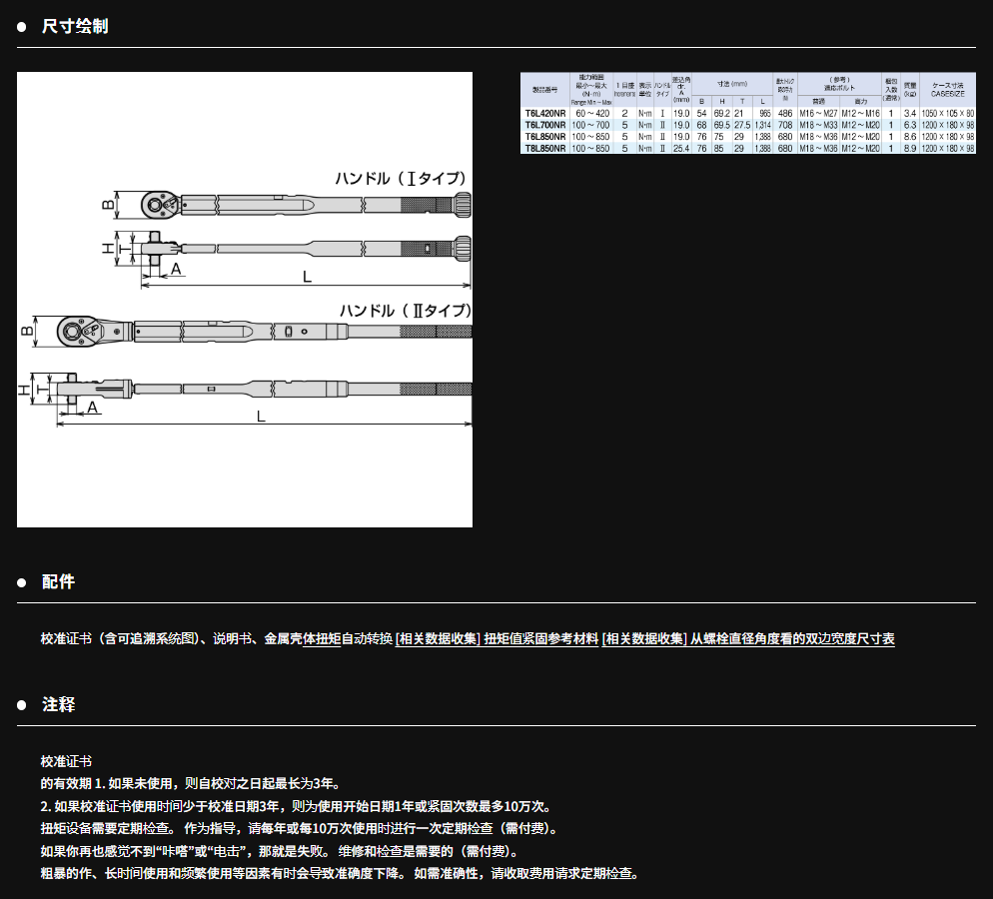The height and width of the screenshot is (899, 993).
Task: Click the T8L850NR model in spec table
Action: (544, 148)
